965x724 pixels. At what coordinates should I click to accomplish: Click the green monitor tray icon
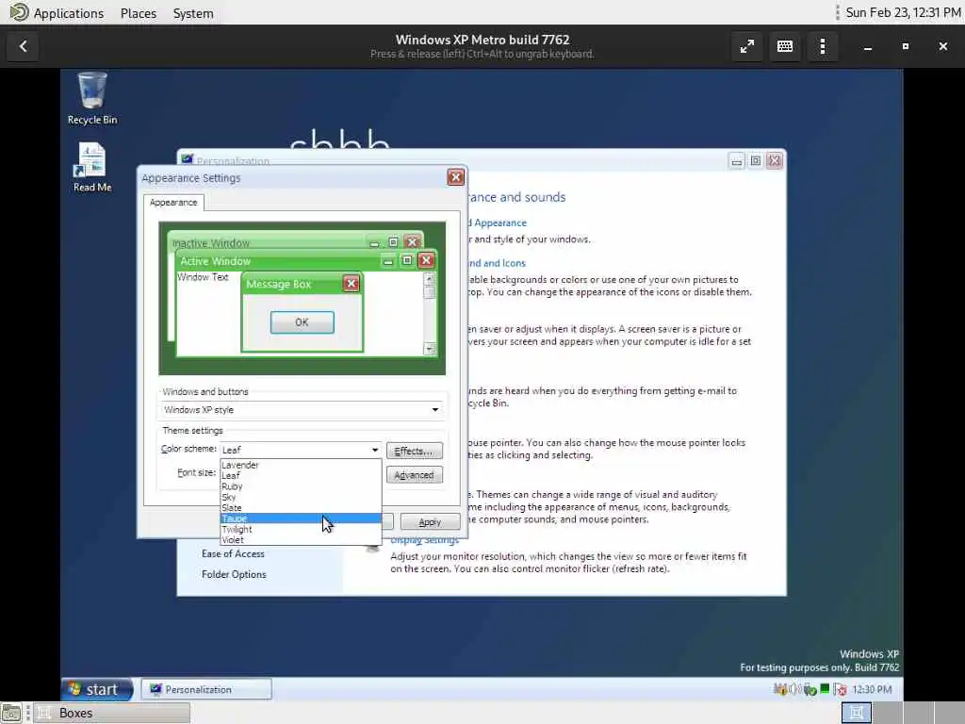[825, 688]
